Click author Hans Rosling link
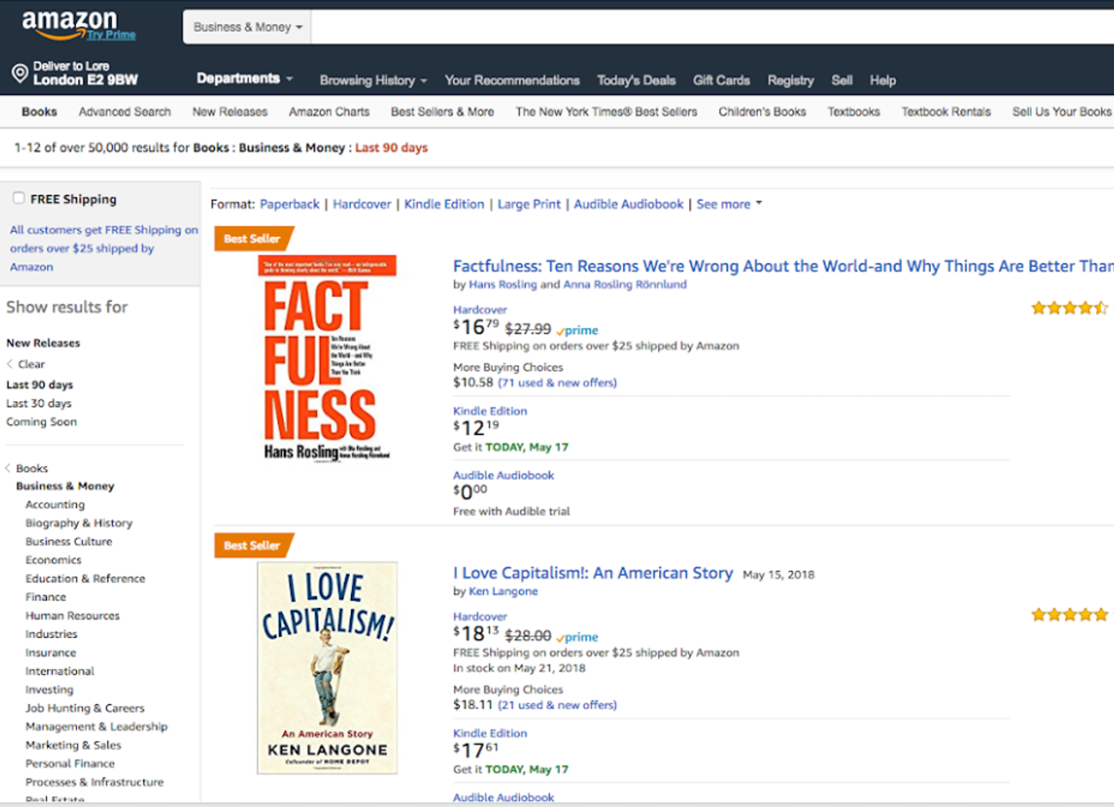1114x807 pixels. 503,284
